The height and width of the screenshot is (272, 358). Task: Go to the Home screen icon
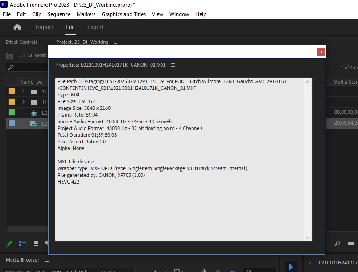(x=17, y=27)
